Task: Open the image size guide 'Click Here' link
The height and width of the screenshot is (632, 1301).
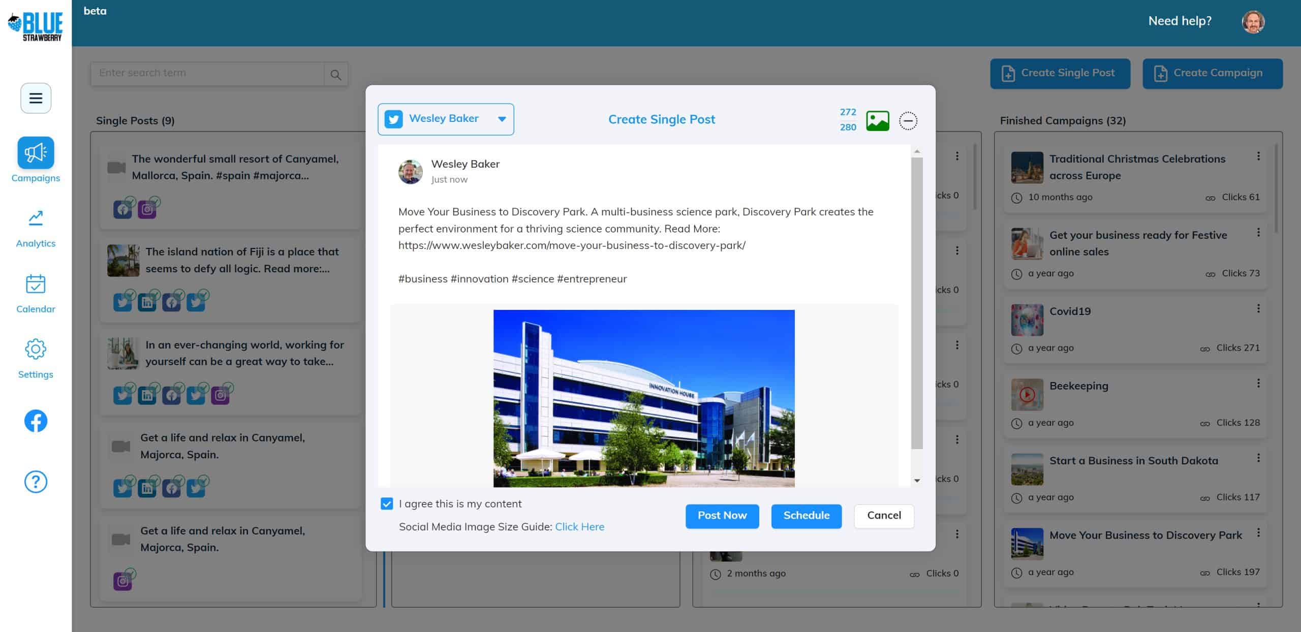Action: click(x=579, y=527)
